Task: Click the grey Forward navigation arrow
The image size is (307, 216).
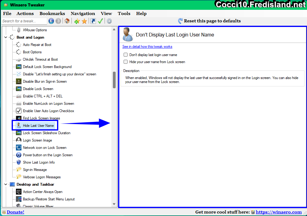Action: [x=58, y=21]
